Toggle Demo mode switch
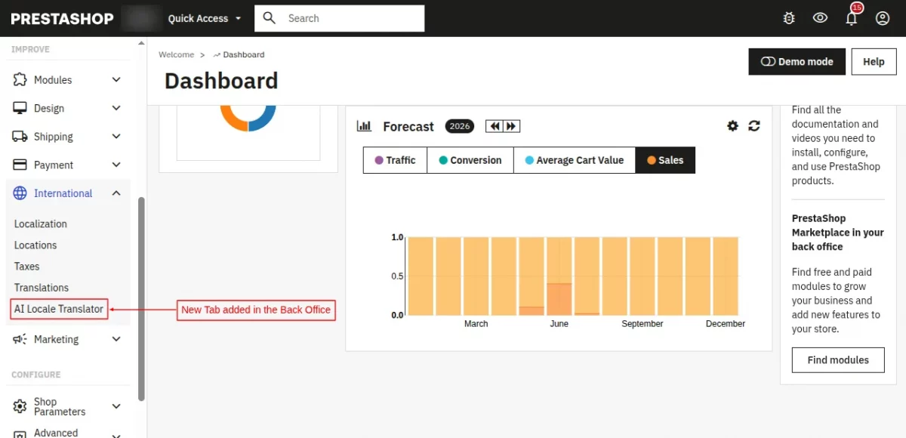906x438 pixels. click(769, 62)
